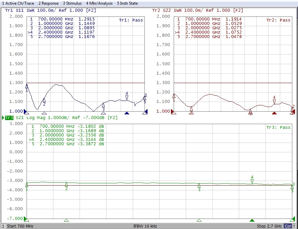Screen dimensions: 298x229
Task: Select the Tr3 reference indicator at -7.000
Action: [25, 218]
